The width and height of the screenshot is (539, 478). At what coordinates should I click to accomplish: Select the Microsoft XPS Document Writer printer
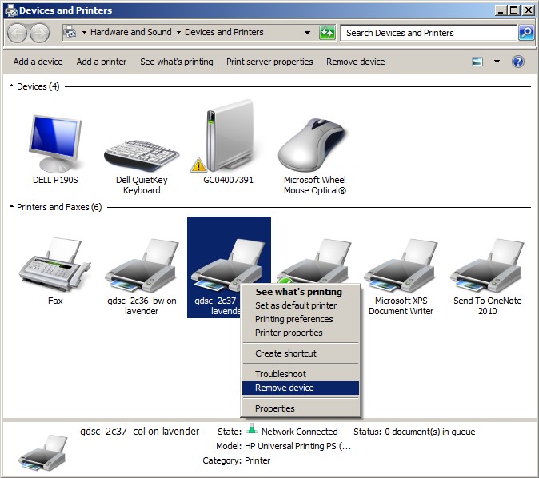tap(401, 265)
